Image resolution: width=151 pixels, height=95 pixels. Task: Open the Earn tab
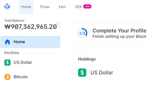click(62, 7)
